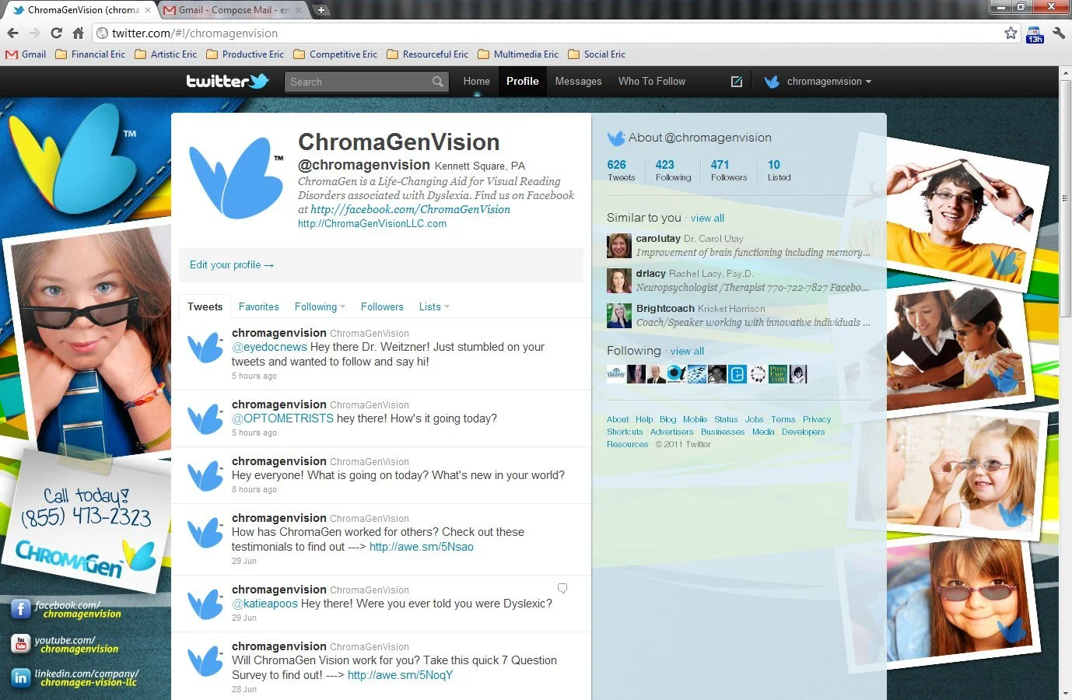Image resolution: width=1072 pixels, height=700 pixels.
Task: Go back with the browser back arrow
Action: point(12,33)
